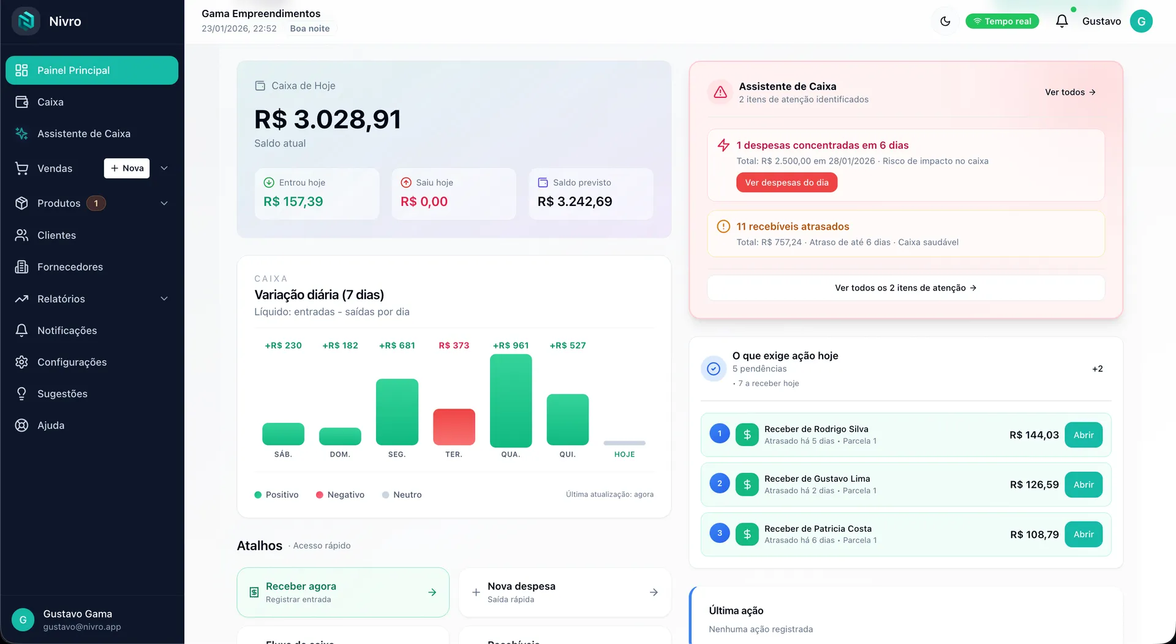1176x644 pixels.
Task: Click lightning icon on despesas concentradas alert
Action: [x=723, y=145]
